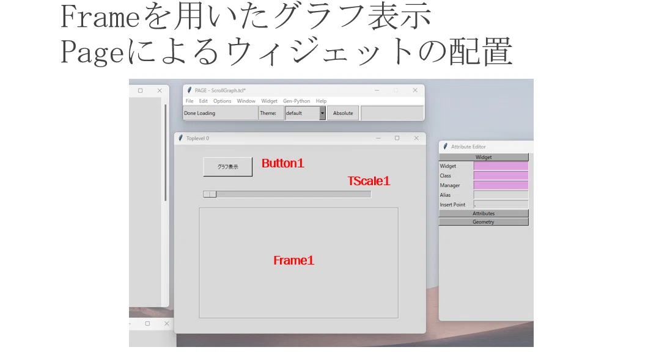
Task: Click the Absolute button
Action: point(343,113)
